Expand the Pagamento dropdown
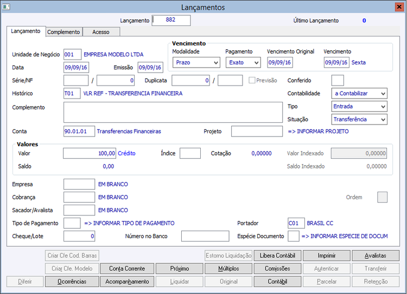Screen dimensions: 407x294 tap(243, 62)
